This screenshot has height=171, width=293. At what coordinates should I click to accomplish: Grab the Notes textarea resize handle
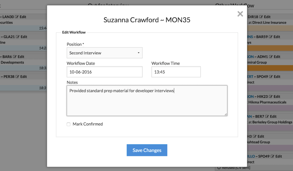[x=226, y=114]
